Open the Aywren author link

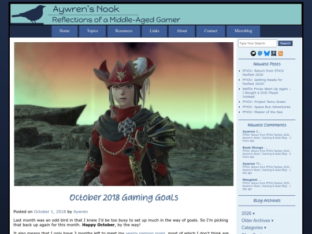[80, 211]
